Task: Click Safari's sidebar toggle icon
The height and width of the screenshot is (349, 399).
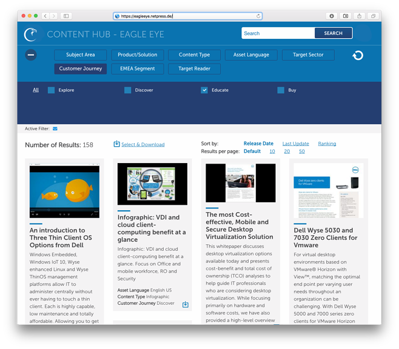Action: 66,16
